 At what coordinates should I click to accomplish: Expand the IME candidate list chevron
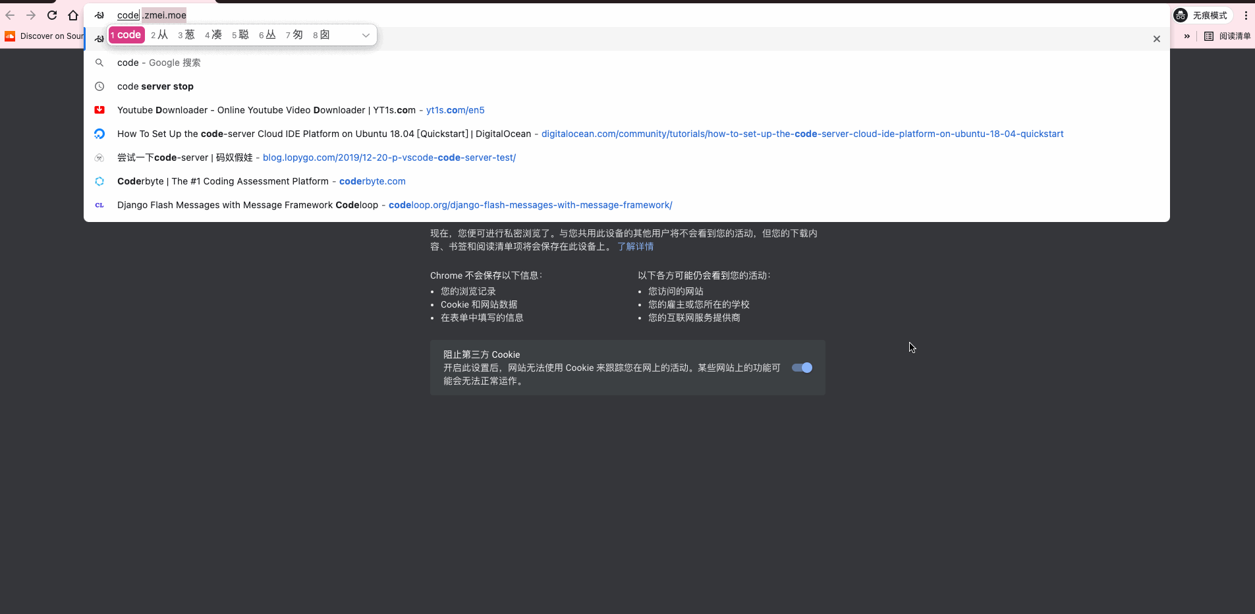tap(366, 36)
